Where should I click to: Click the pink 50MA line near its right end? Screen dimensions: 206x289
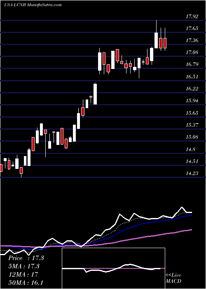tap(187, 230)
